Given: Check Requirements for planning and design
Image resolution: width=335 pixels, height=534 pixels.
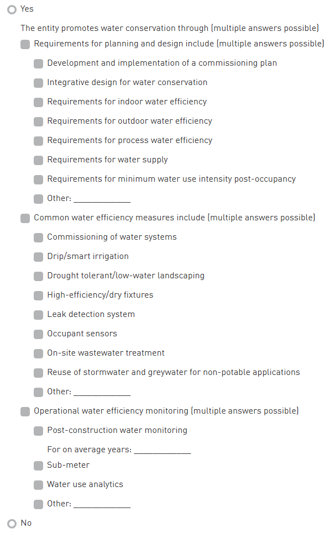Looking at the screenshot, I should (x=25, y=44).
